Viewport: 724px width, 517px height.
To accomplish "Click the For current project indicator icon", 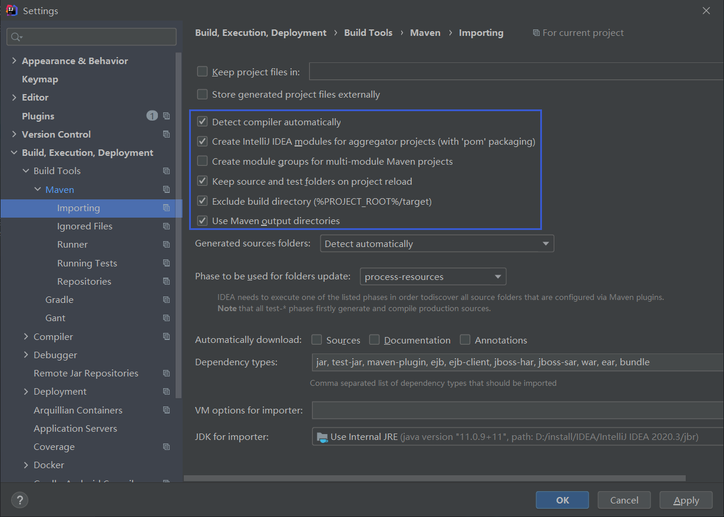I will 536,33.
